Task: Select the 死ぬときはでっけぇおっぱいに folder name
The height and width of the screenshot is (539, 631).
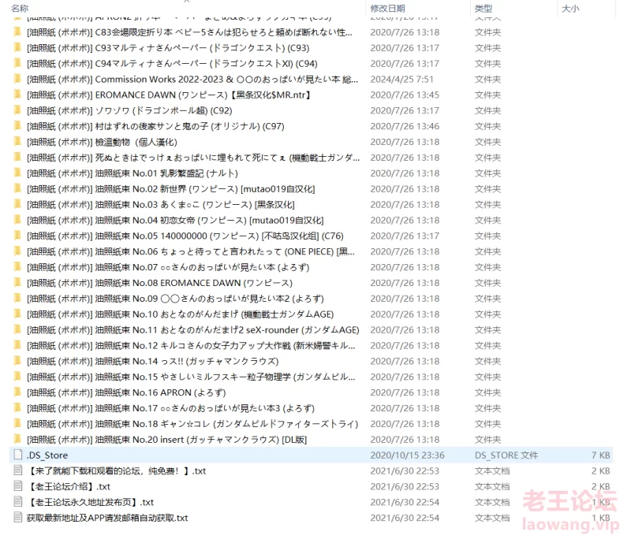Action: (193, 158)
